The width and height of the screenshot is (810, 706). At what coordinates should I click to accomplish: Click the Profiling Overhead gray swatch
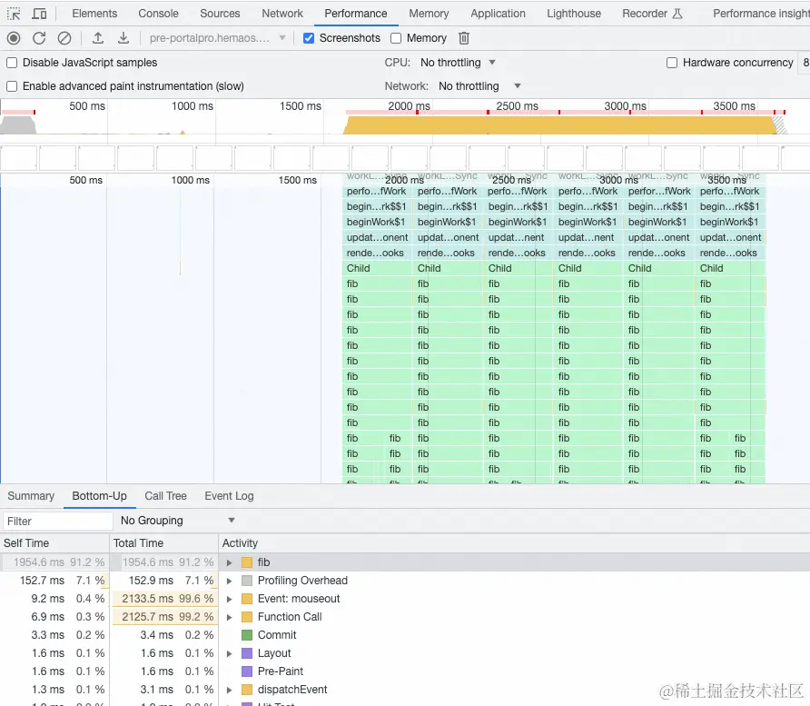coord(247,581)
